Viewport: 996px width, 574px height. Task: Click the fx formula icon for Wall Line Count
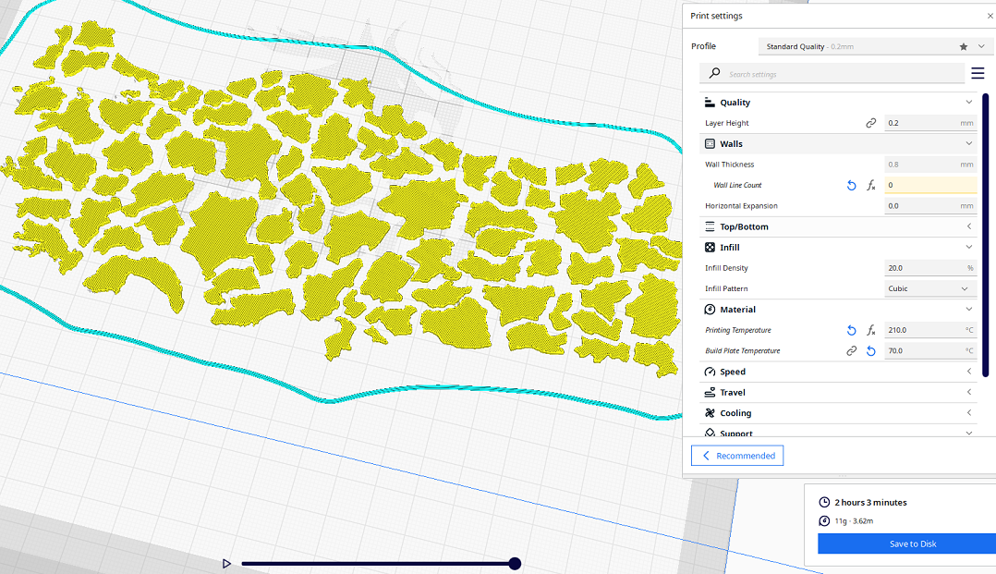coord(870,186)
